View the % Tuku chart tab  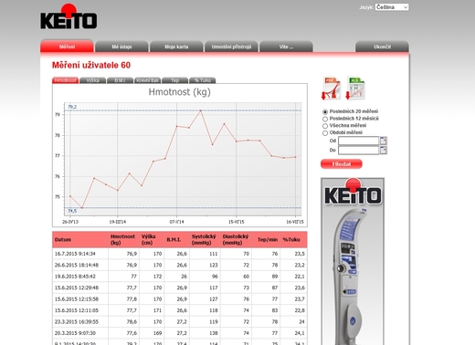click(x=203, y=80)
